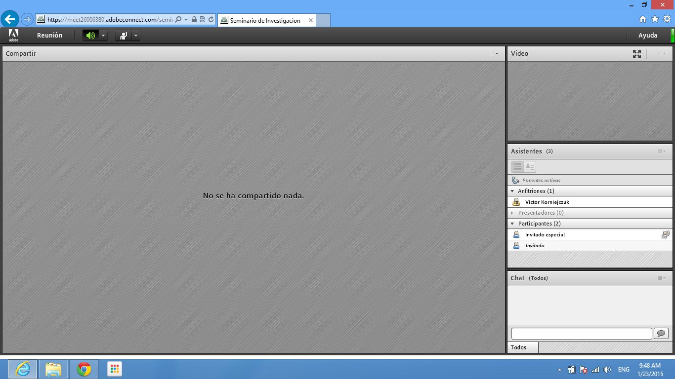The width and height of the screenshot is (675, 379).
Task: Click the security lock icon in address bar
Action: 194,20
